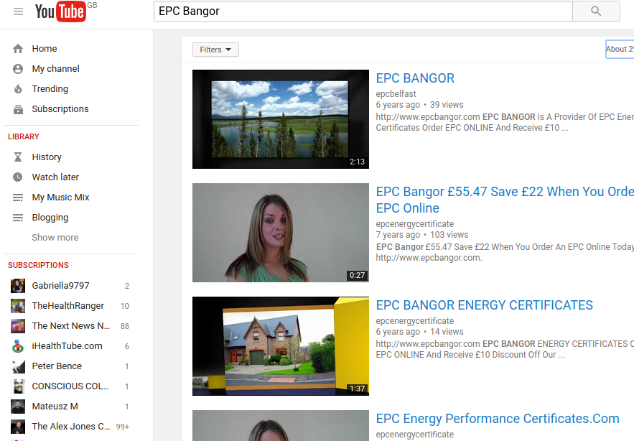
Task: Click the TheHealthRanger channel avatar
Action: pos(18,306)
